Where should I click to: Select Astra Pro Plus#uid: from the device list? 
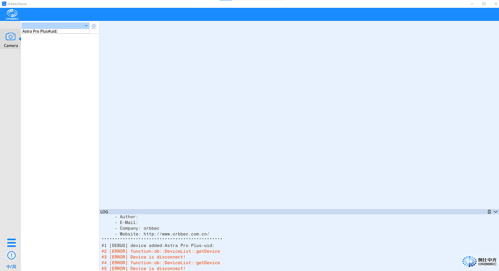(40, 31)
